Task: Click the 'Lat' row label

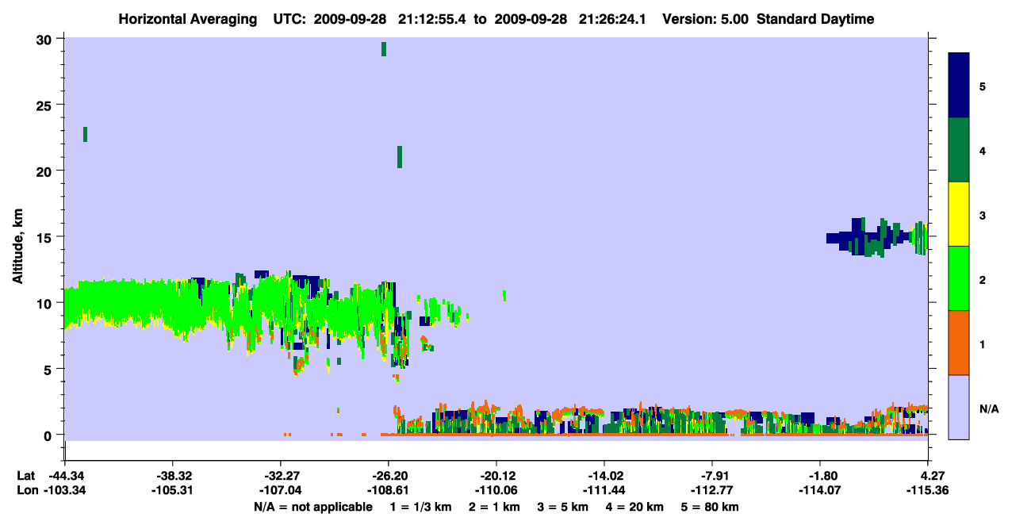Action: point(26,476)
